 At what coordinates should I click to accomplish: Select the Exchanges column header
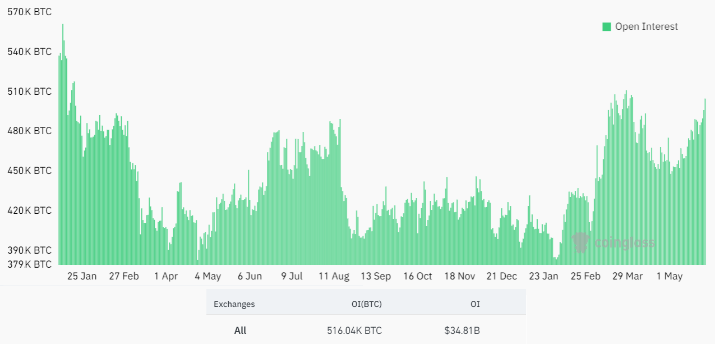coord(234,304)
